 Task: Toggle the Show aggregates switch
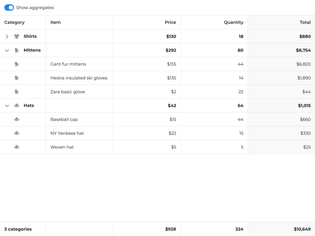(x=9, y=7)
